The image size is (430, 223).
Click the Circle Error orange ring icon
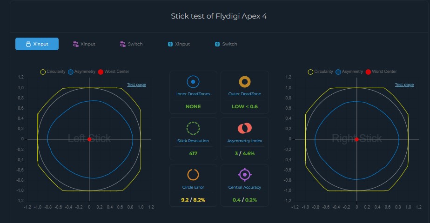coord(193,175)
